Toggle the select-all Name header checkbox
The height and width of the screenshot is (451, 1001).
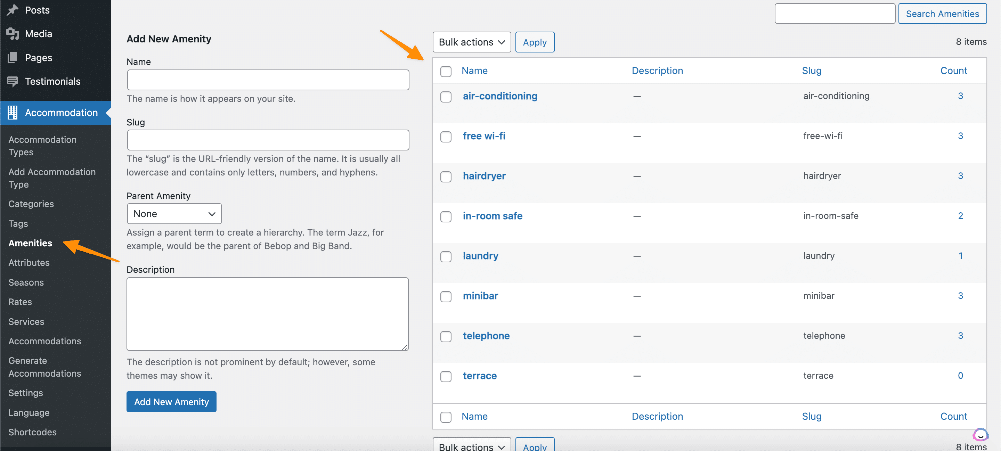coord(447,71)
